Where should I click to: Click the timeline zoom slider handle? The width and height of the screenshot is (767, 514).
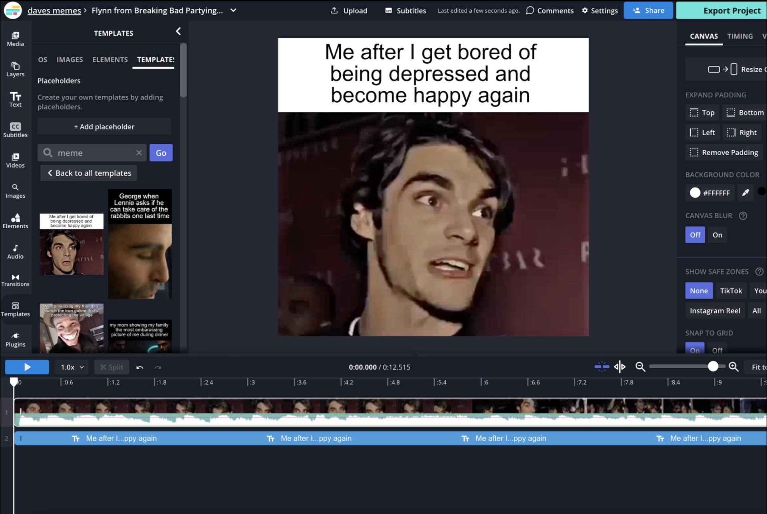click(x=713, y=366)
